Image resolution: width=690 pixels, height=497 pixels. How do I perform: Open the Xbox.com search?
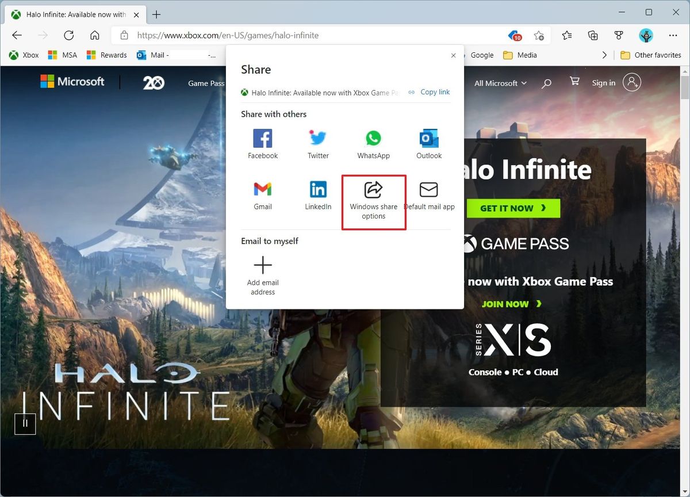click(x=546, y=83)
